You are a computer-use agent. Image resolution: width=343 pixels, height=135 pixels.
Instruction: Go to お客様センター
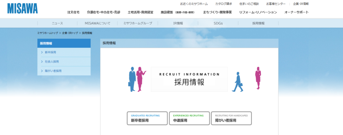click(x=276, y=4)
